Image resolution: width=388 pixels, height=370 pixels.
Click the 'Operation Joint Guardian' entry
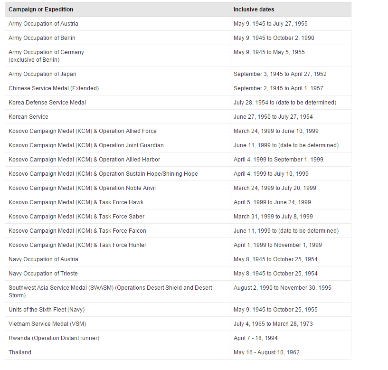(x=86, y=145)
